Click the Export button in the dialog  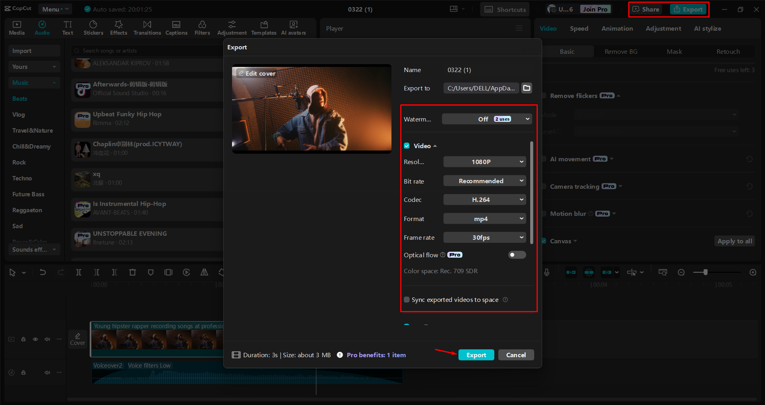[x=476, y=355]
